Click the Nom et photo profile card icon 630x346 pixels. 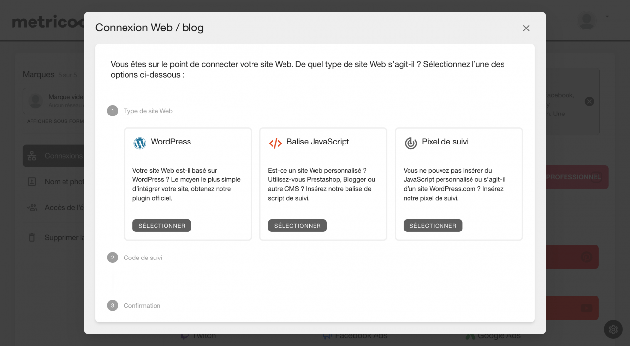tap(32, 181)
